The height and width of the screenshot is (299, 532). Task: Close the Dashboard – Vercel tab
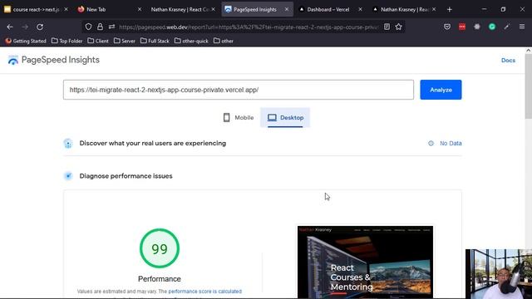(x=360, y=9)
